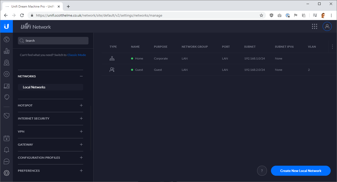Switch to Classic Mode link
Viewport: 337px width, 182px height.
(76, 55)
